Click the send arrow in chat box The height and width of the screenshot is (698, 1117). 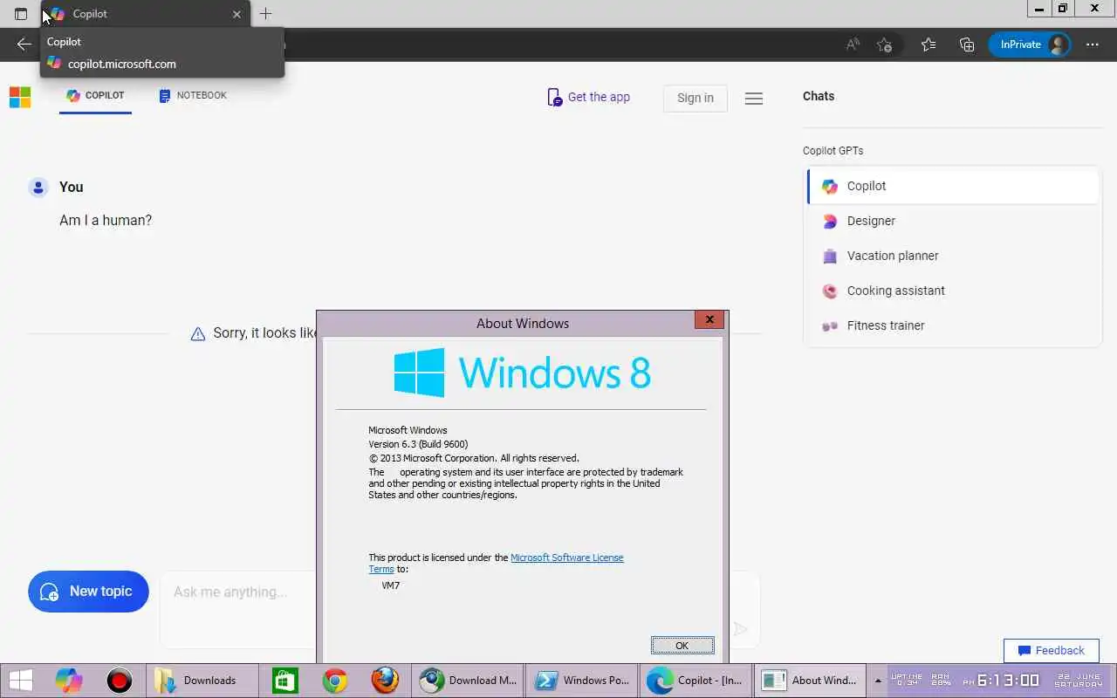(x=740, y=628)
